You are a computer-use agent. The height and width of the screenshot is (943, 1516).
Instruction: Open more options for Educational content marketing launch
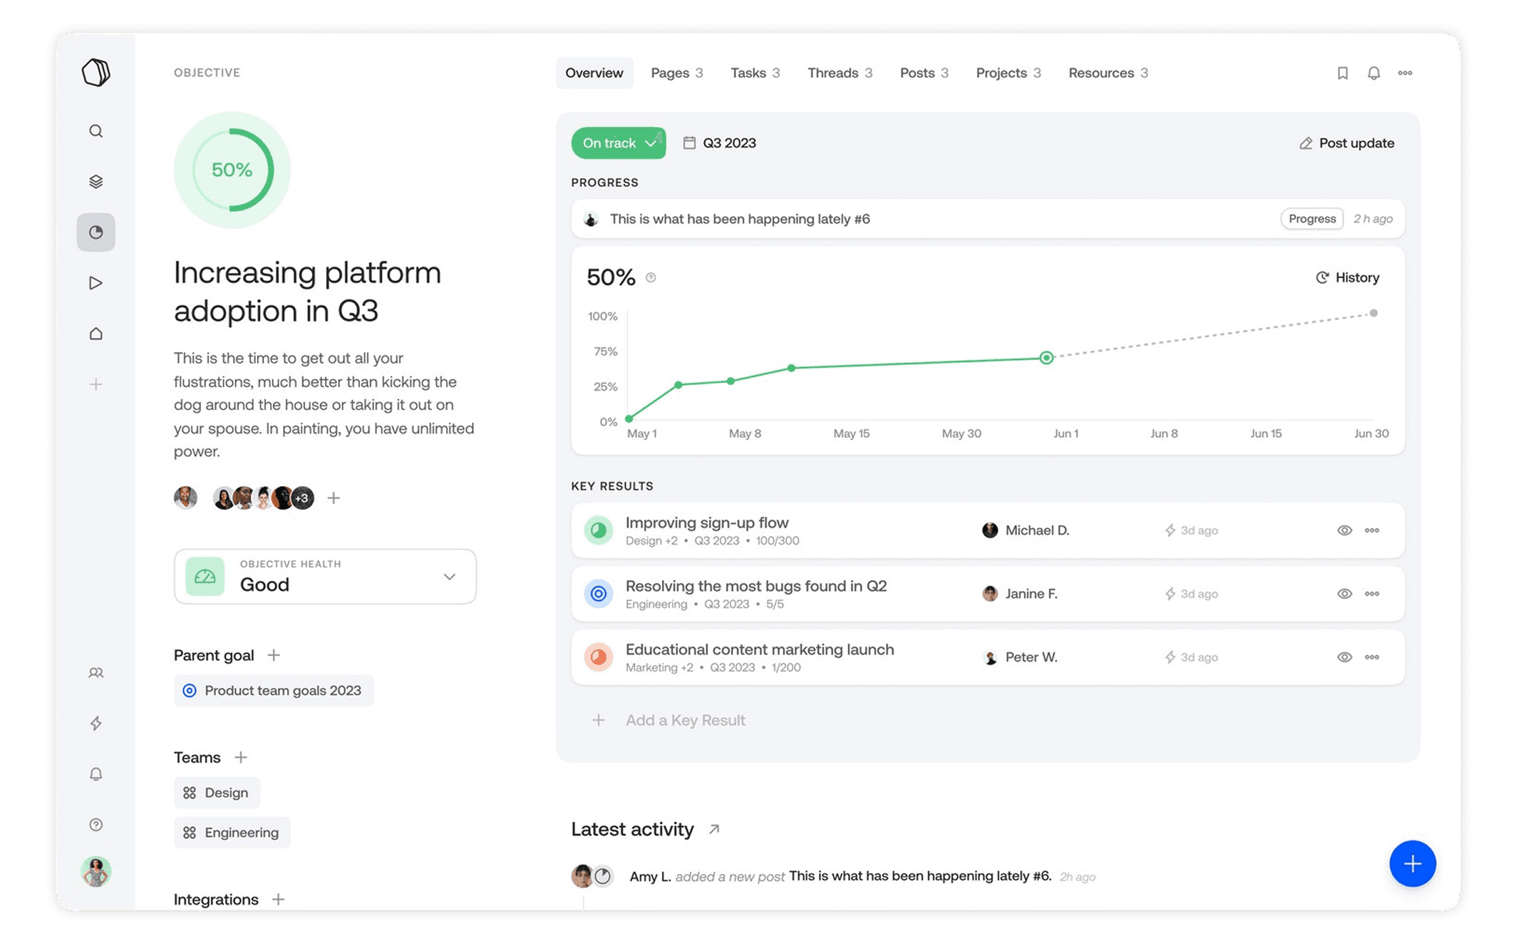point(1372,657)
